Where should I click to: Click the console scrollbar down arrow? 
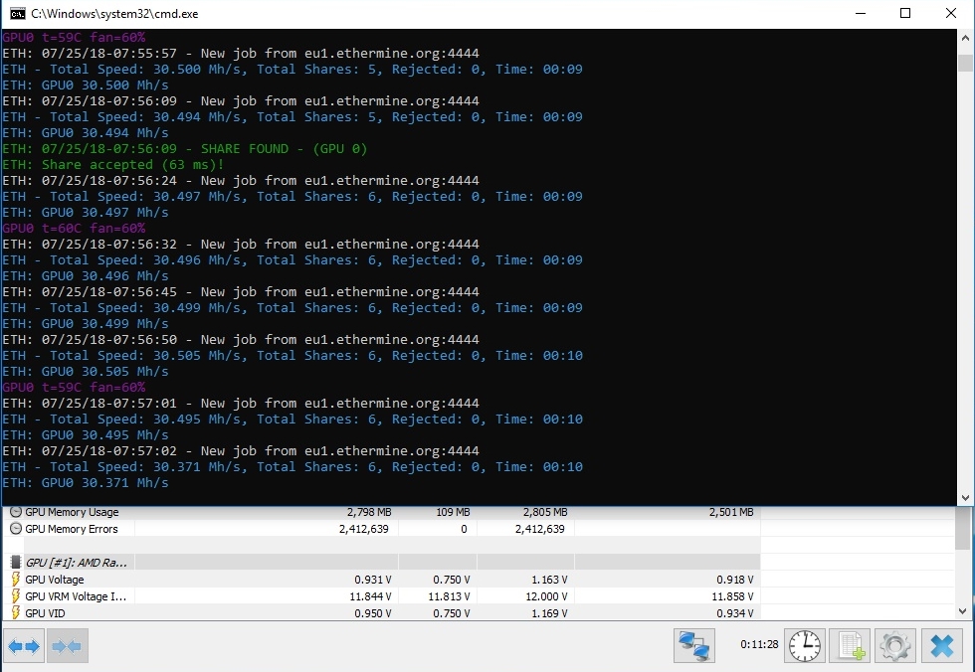coord(965,496)
